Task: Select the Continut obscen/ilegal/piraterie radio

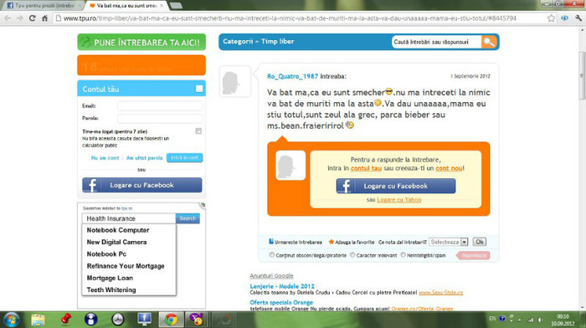Action: (272, 254)
